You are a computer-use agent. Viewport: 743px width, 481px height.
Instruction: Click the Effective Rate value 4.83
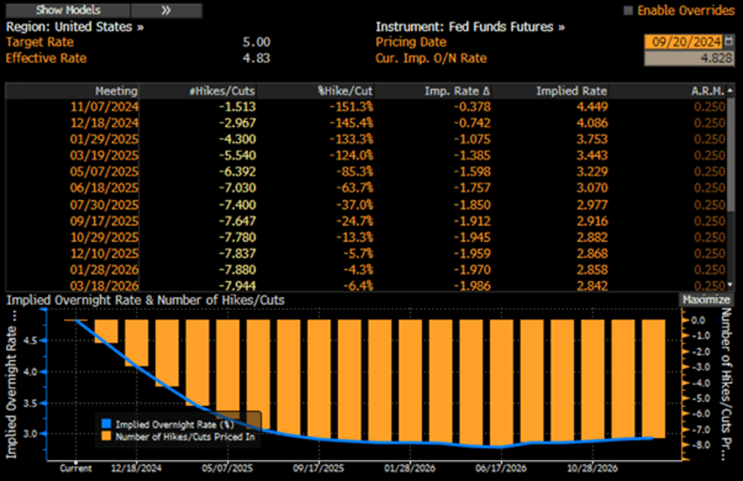pyautogui.click(x=257, y=59)
